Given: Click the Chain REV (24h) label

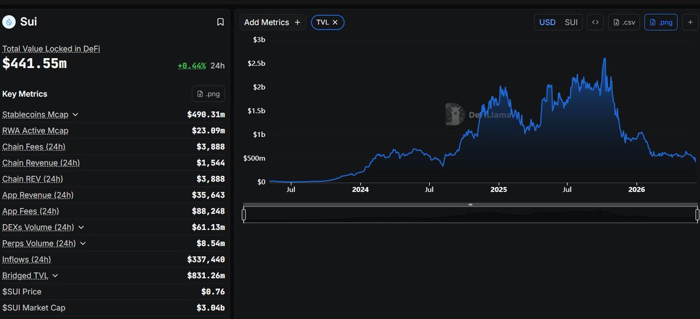Looking at the screenshot, I should pos(33,179).
